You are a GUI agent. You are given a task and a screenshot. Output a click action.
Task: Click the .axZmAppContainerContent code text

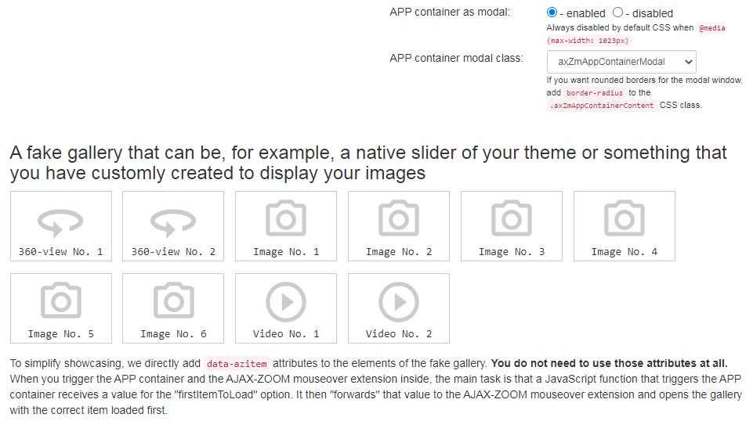[x=602, y=105]
